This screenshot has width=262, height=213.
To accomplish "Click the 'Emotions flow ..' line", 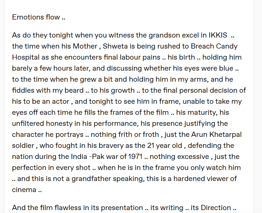I will 36,17.
